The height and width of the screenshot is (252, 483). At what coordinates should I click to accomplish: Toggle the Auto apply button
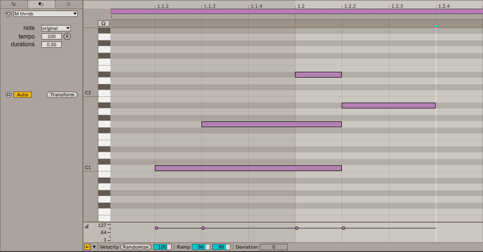[x=23, y=95]
